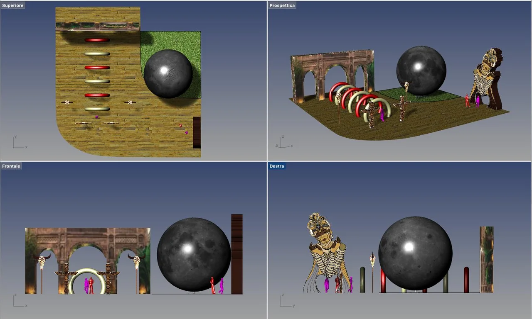This screenshot has width=532, height=319.
Task: Select the dark wooden panel in Frontale view
Action: point(237,254)
